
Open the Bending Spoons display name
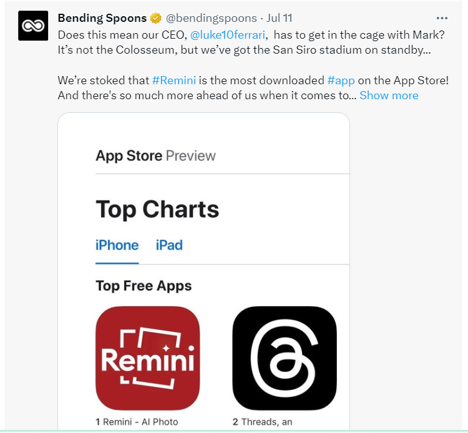pos(102,18)
